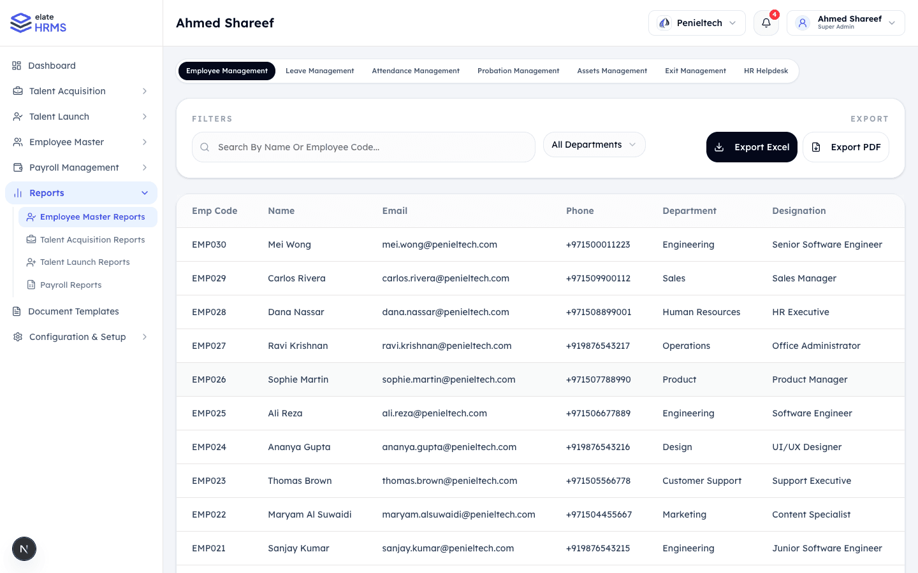Click the Export Excel button
The width and height of the screenshot is (918, 573).
click(752, 147)
